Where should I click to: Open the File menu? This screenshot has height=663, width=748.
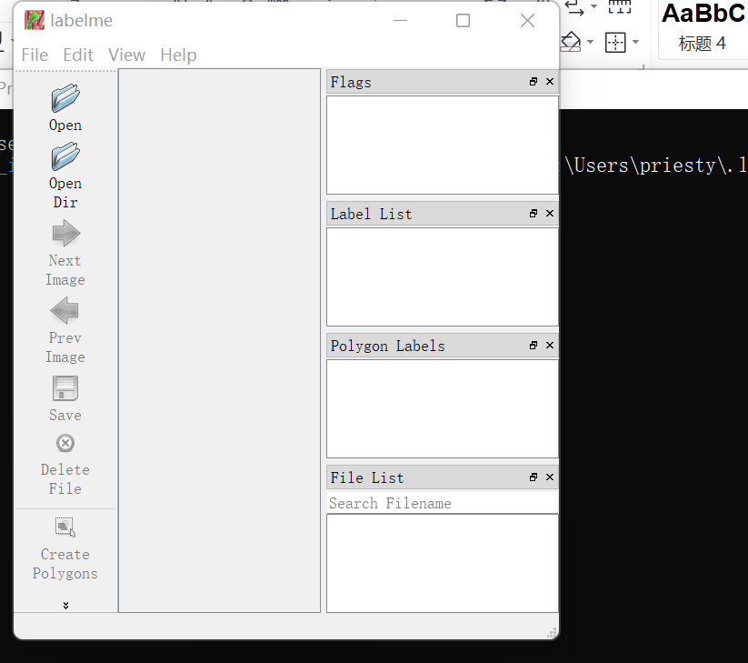tap(35, 55)
